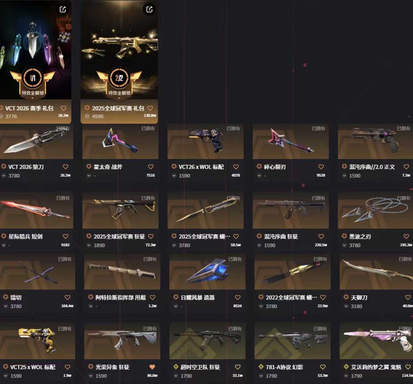Click heart icon next to 781-A协议 幻影
The height and width of the screenshot is (384, 413).
tap(323, 367)
